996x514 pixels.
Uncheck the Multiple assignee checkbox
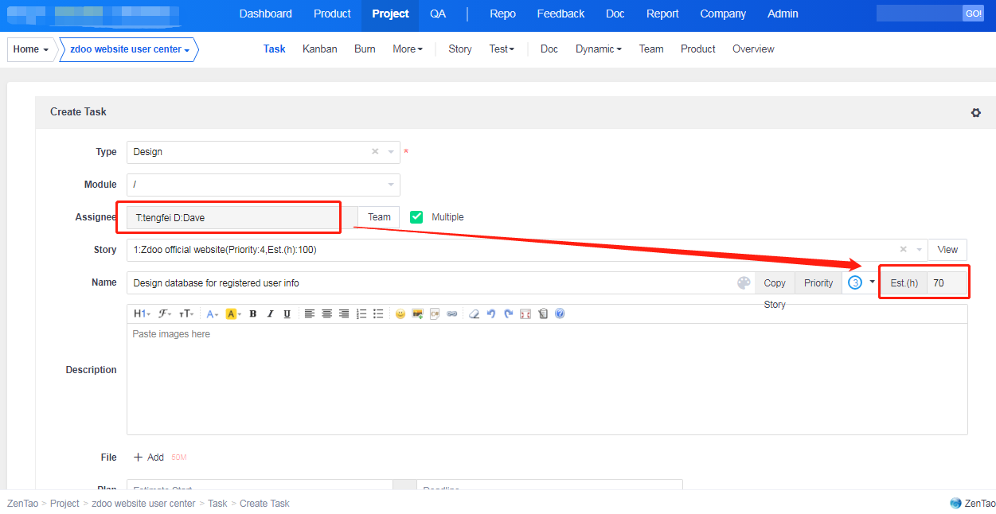[416, 217]
